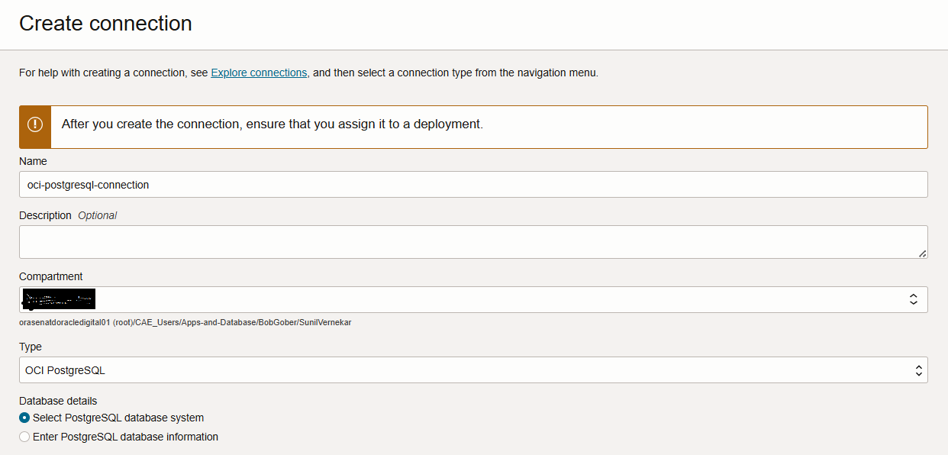Image resolution: width=948 pixels, height=455 pixels.
Task: Click the Description field label
Action: click(45, 215)
